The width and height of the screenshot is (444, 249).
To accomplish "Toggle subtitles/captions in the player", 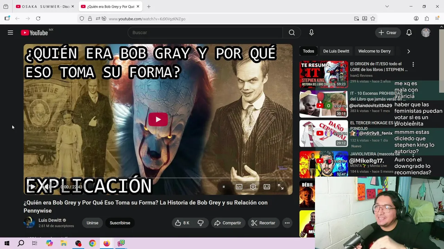I will tap(239, 187).
